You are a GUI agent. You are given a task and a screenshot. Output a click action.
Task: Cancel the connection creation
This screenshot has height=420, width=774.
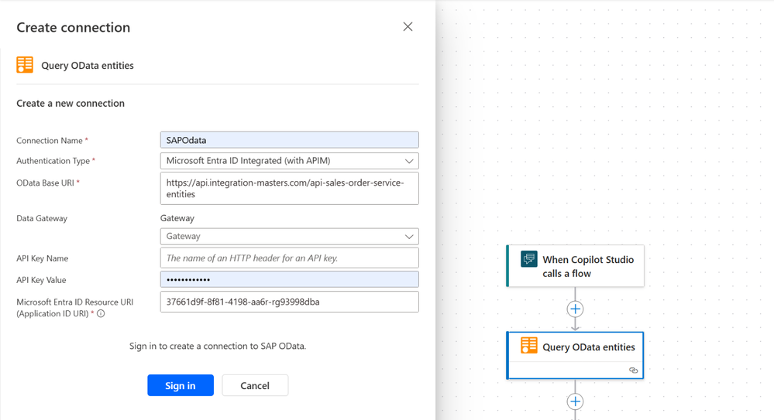255,385
